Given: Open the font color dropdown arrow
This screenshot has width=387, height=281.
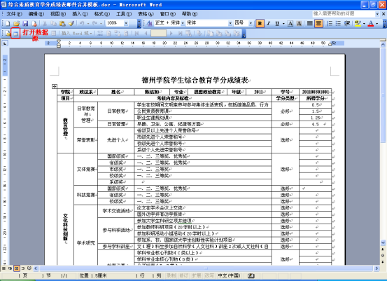Looking at the screenshot, I should (x=377, y=24).
